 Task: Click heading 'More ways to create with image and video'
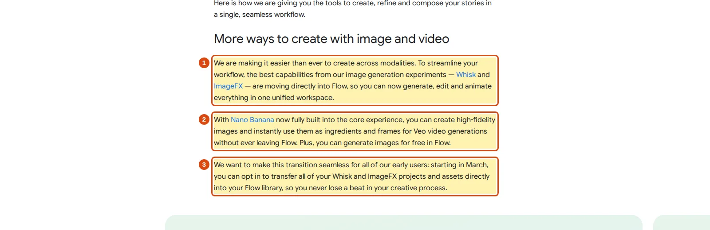coord(331,39)
